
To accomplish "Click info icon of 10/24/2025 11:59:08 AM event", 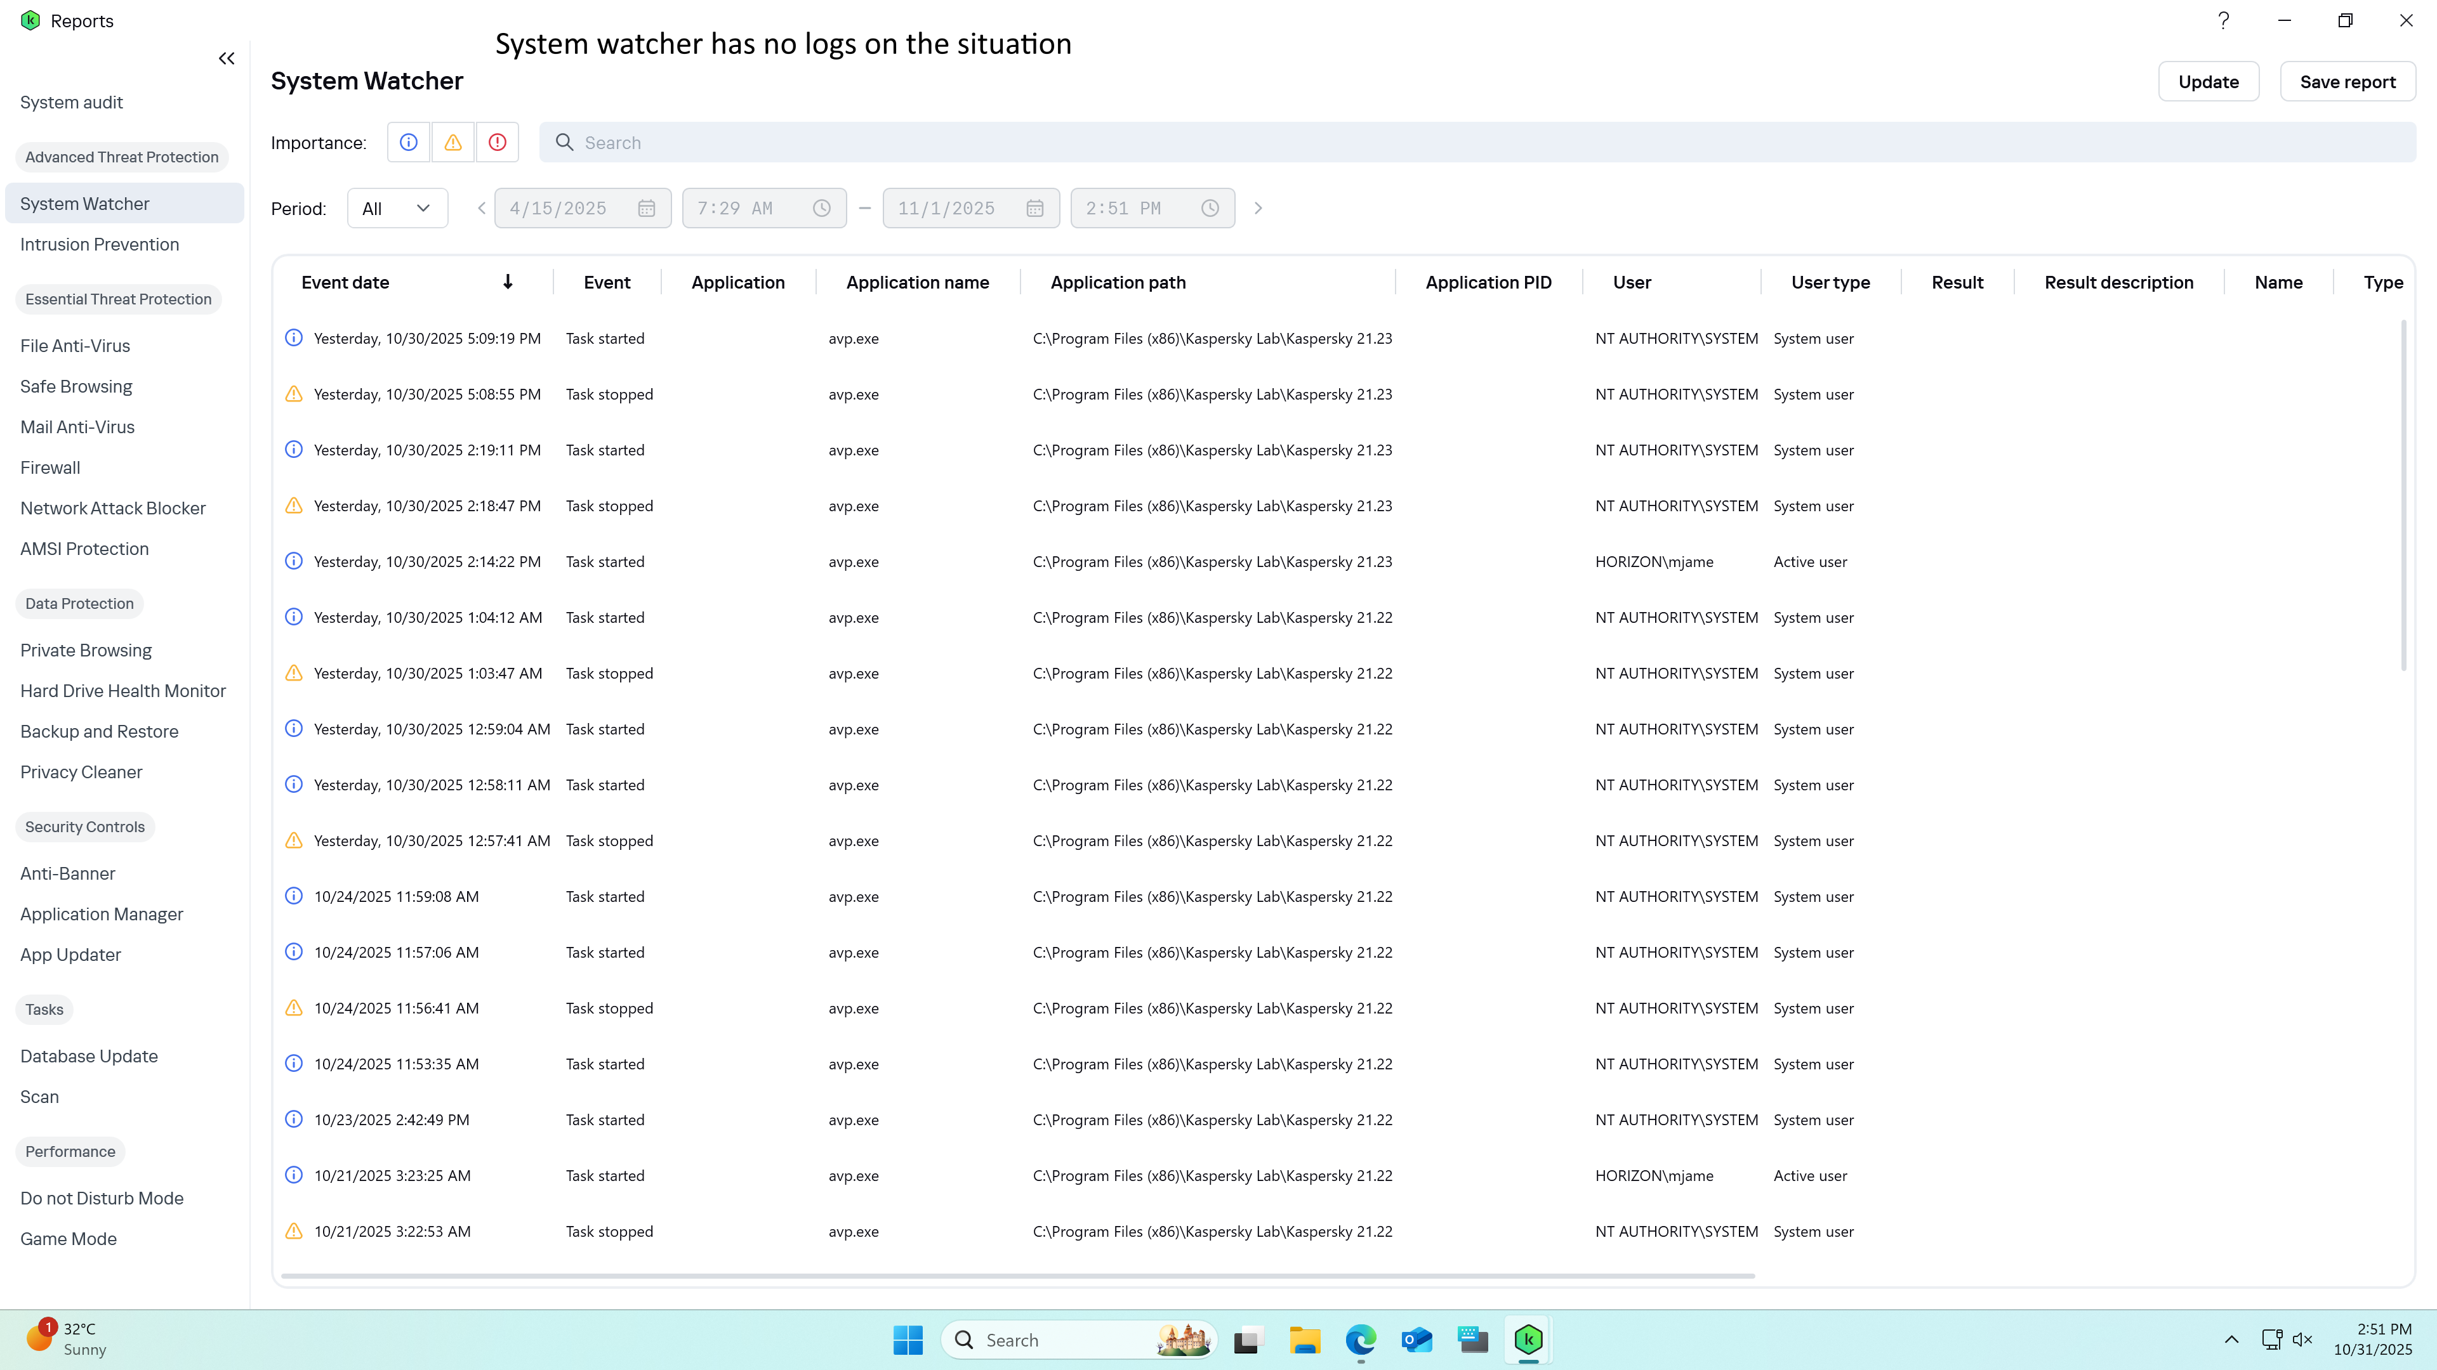I will point(294,896).
